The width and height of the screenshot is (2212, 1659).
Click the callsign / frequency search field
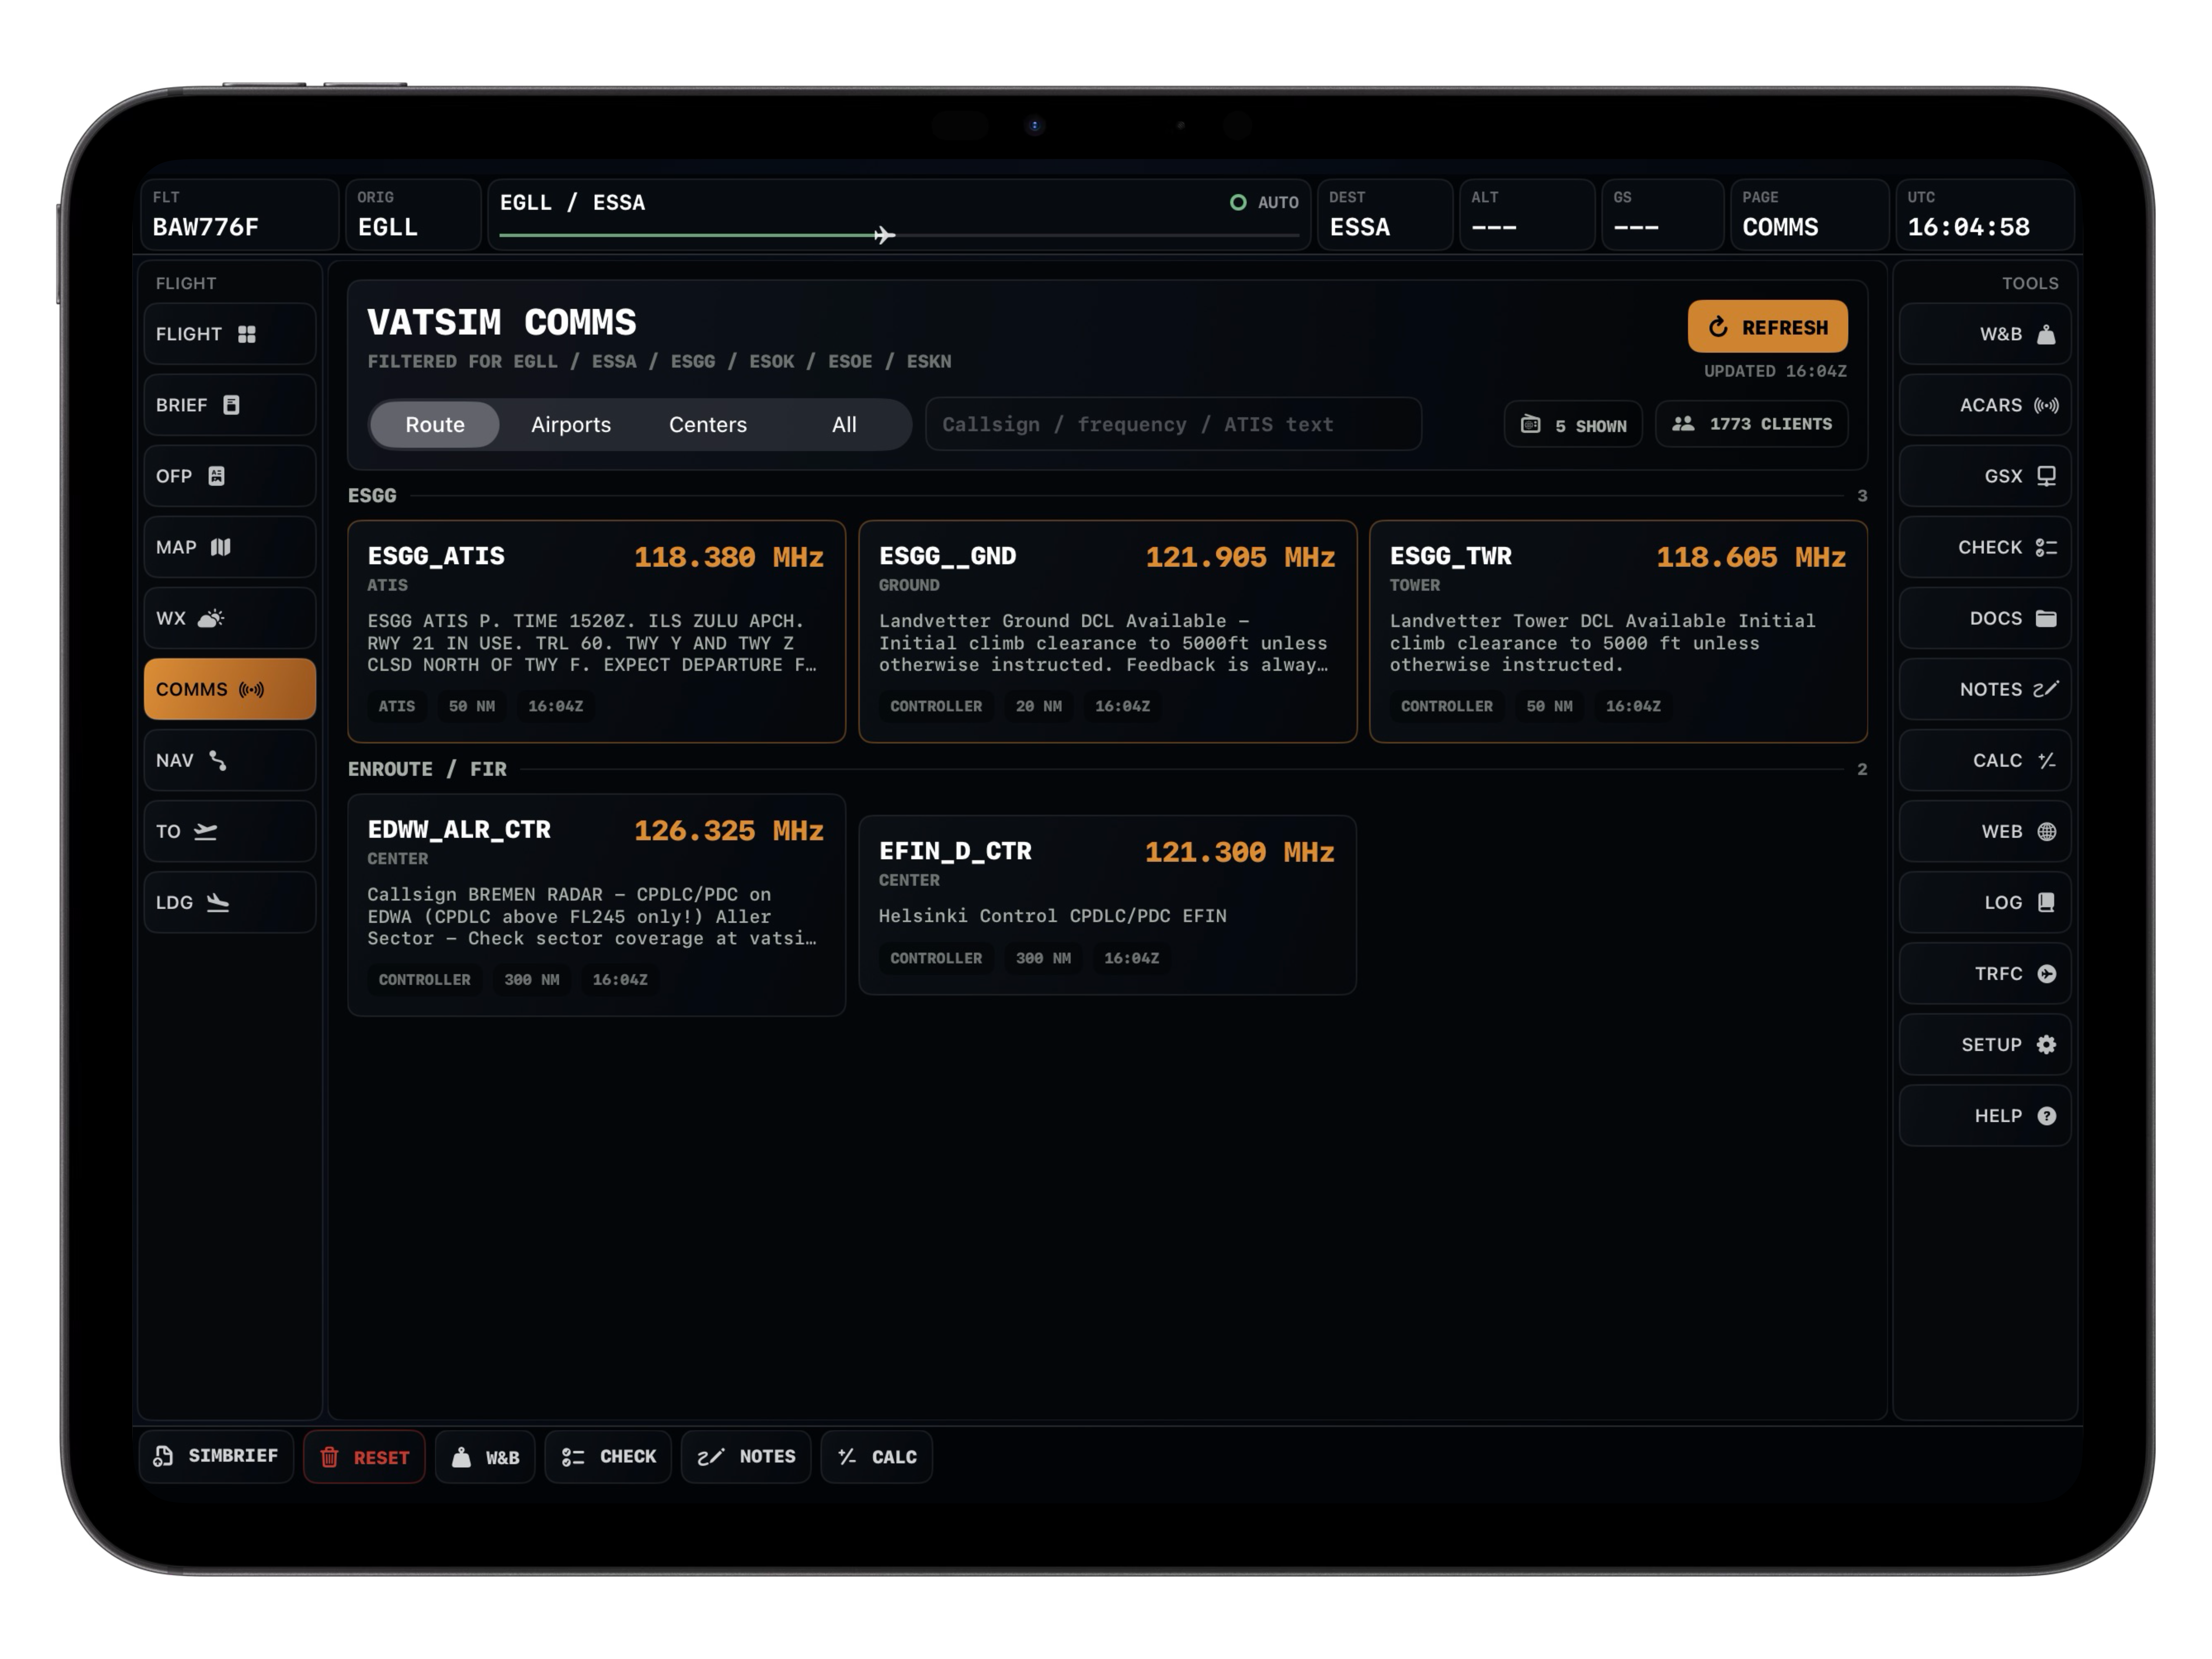pyautogui.click(x=1173, y=424)
